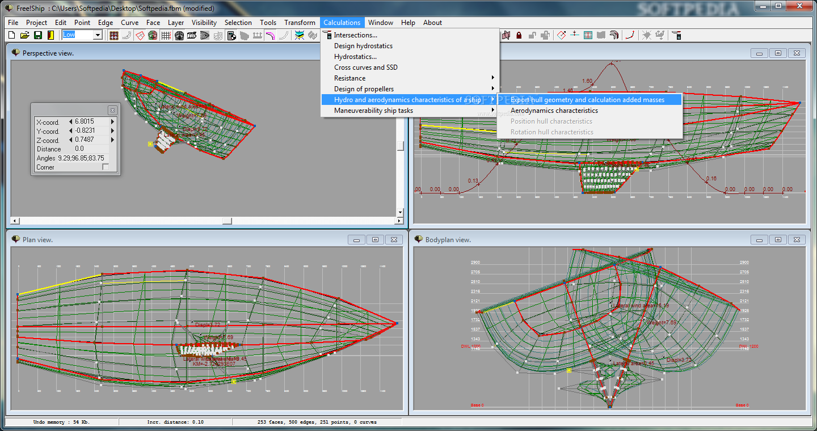Click the grey starburst point icon
The width and height of the screenshot is (817, 431).
(x=646, y=35)
